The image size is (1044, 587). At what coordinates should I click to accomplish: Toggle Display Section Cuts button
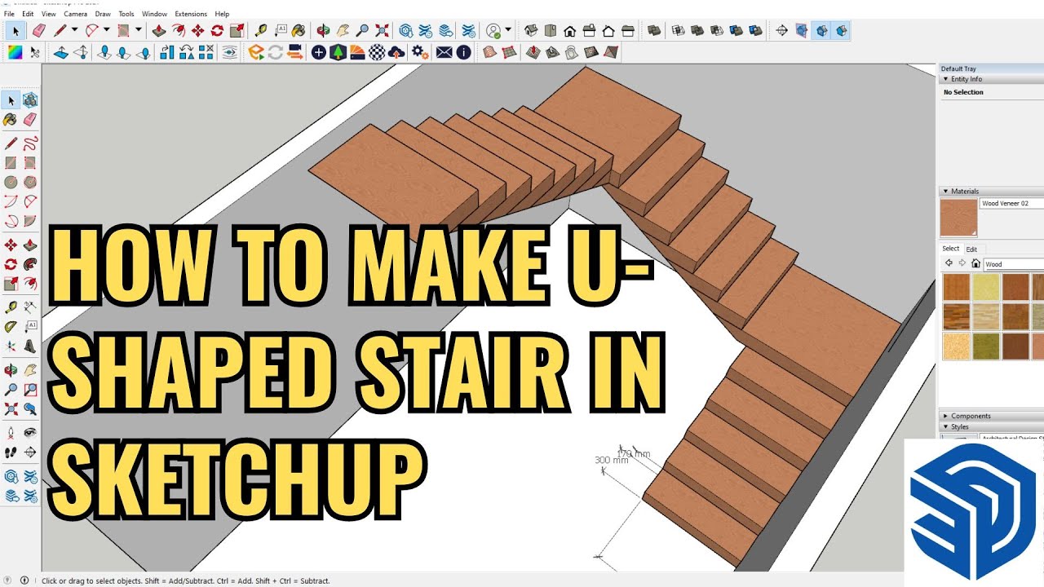(x=822, y=31)
